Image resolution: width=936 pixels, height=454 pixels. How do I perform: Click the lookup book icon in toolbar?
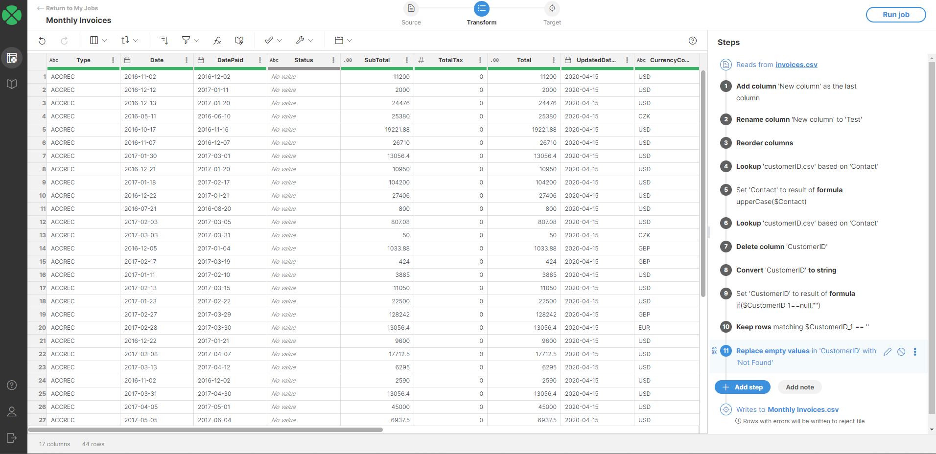239,41
